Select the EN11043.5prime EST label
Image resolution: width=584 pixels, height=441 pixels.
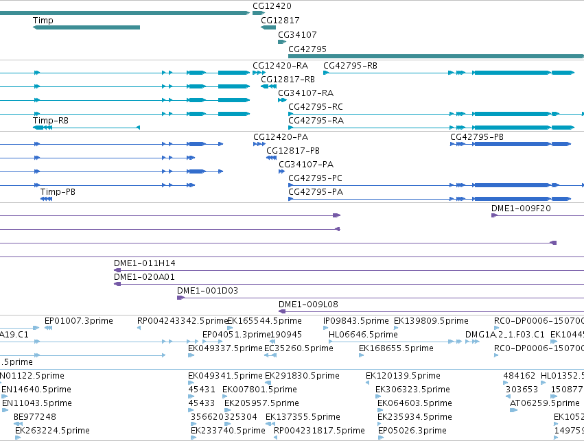tap(37, 404)
